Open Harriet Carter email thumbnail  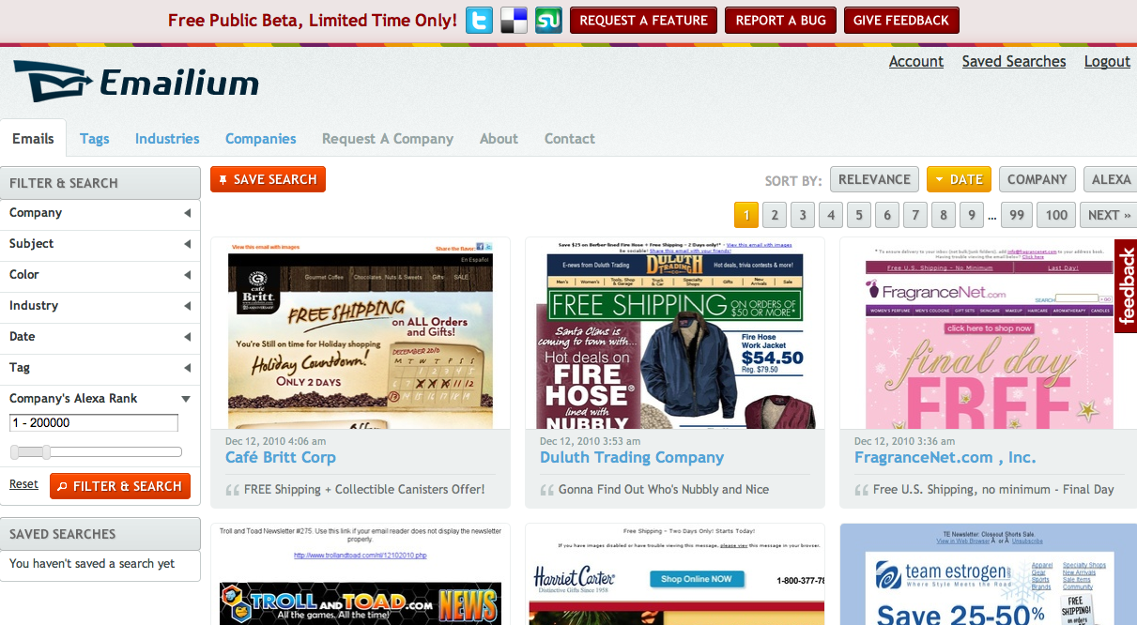675,574
